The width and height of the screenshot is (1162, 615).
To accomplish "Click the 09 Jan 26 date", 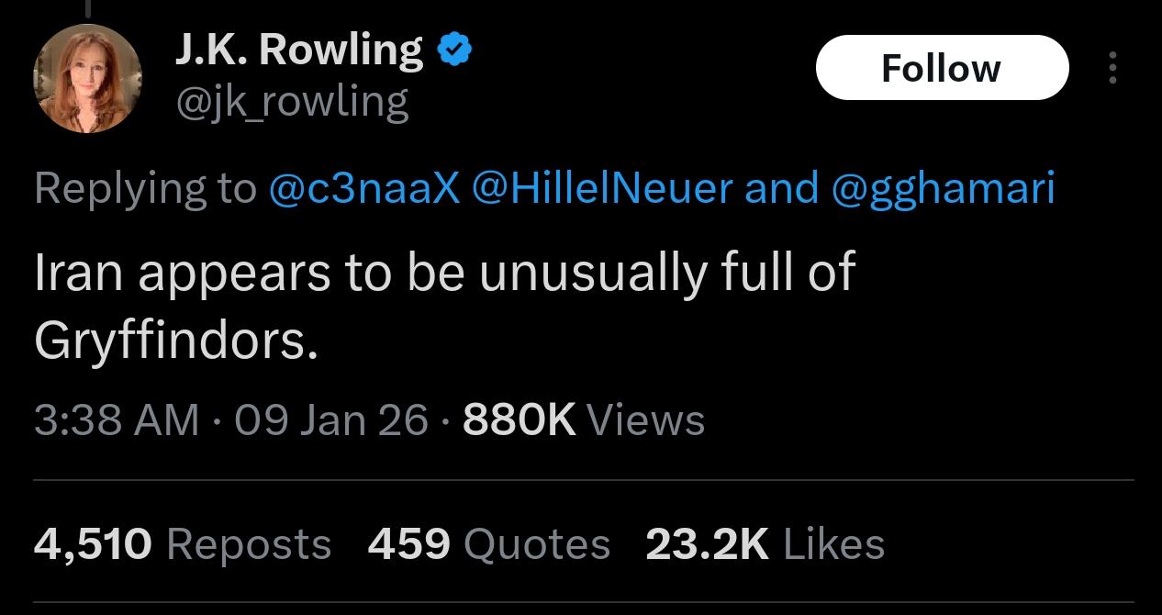I will (x=331, y=420).
